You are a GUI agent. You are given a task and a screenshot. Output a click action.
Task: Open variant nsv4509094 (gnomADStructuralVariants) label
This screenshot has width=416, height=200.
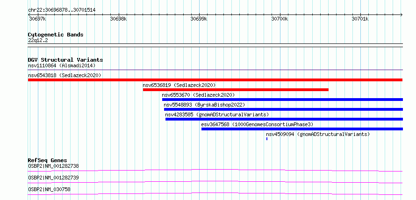point(318,134)
